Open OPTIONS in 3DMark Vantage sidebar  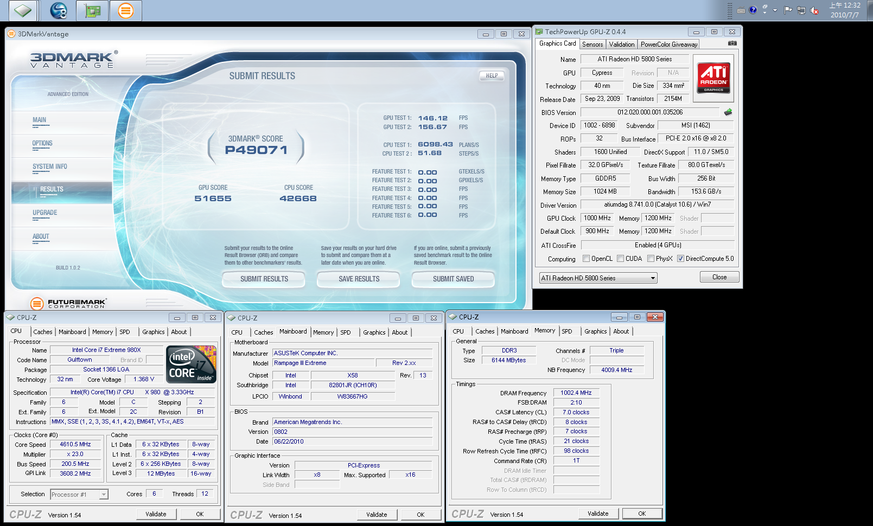[42, 144]
